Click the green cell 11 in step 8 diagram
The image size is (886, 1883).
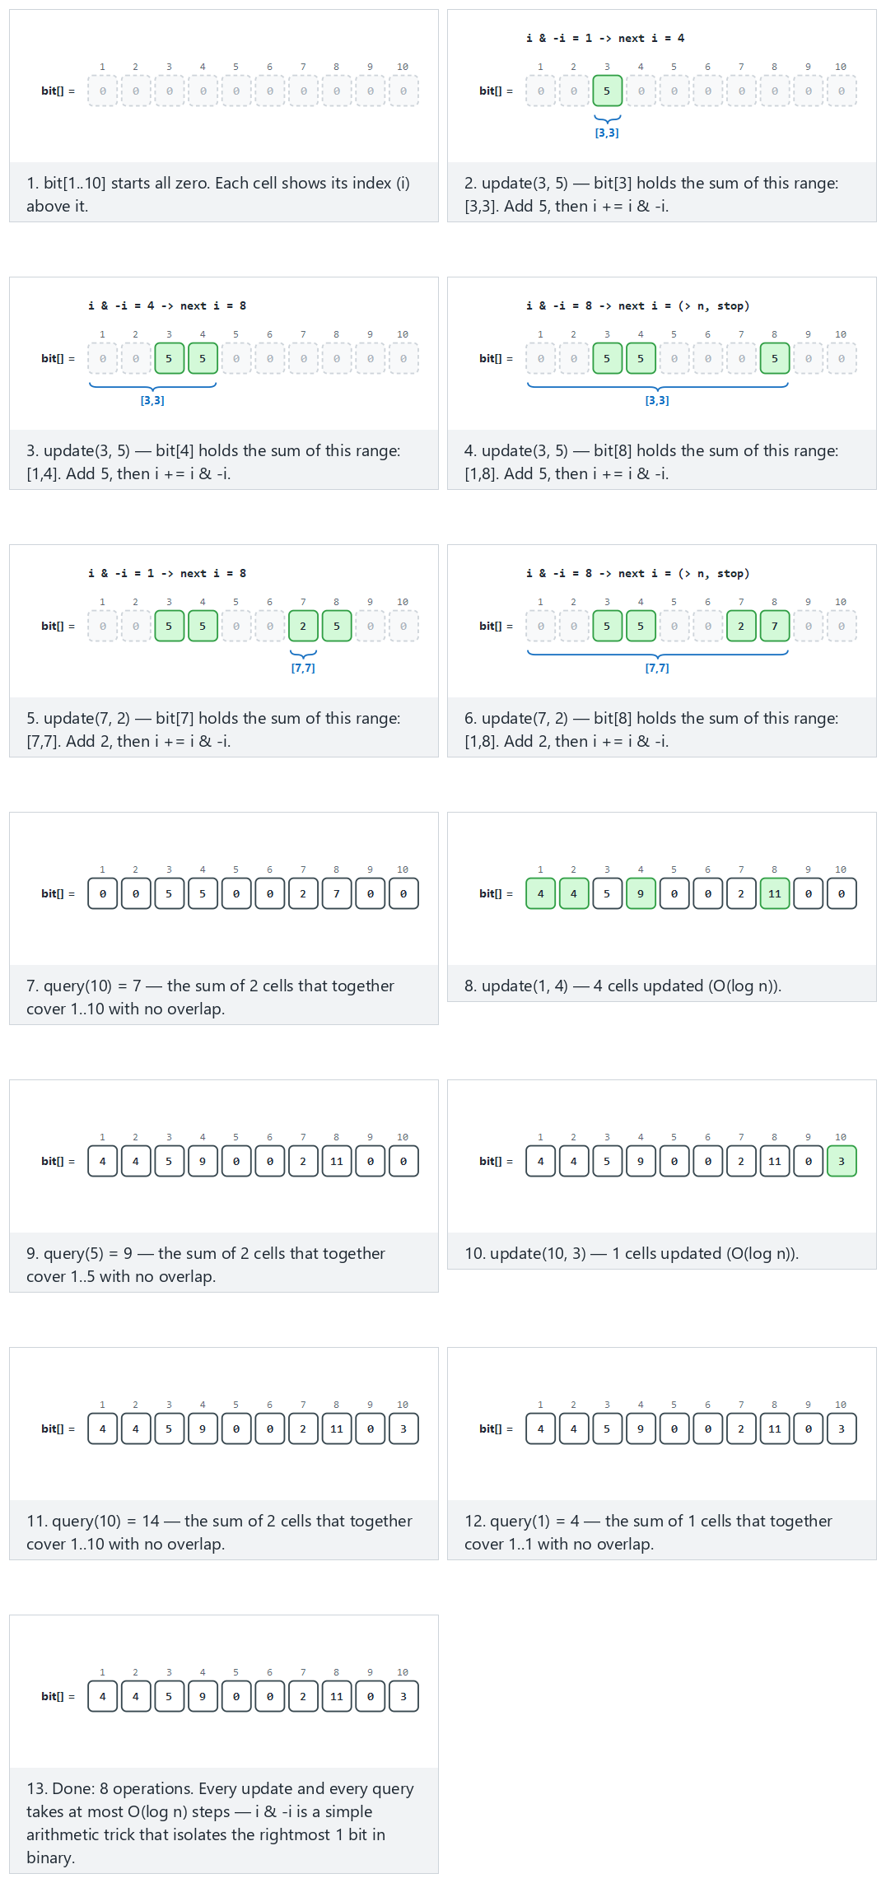click(774, 893)
